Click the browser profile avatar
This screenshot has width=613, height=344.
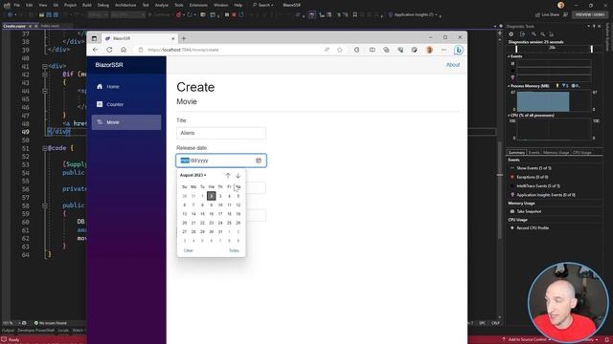click(x=429, y=50)
